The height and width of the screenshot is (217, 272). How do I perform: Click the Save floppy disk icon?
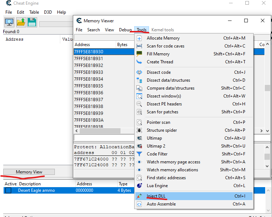pos(32,22)
